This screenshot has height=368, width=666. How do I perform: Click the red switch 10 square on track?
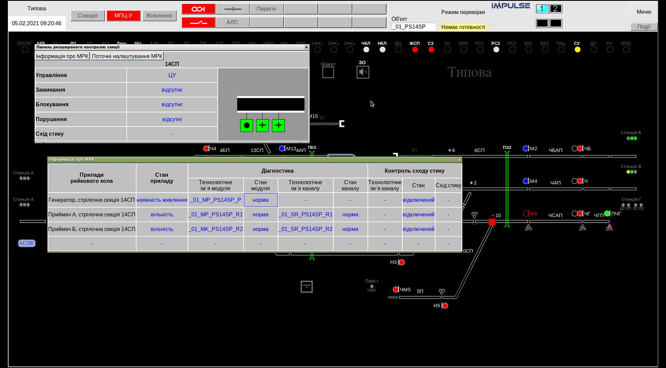click(x=492, y=222)
